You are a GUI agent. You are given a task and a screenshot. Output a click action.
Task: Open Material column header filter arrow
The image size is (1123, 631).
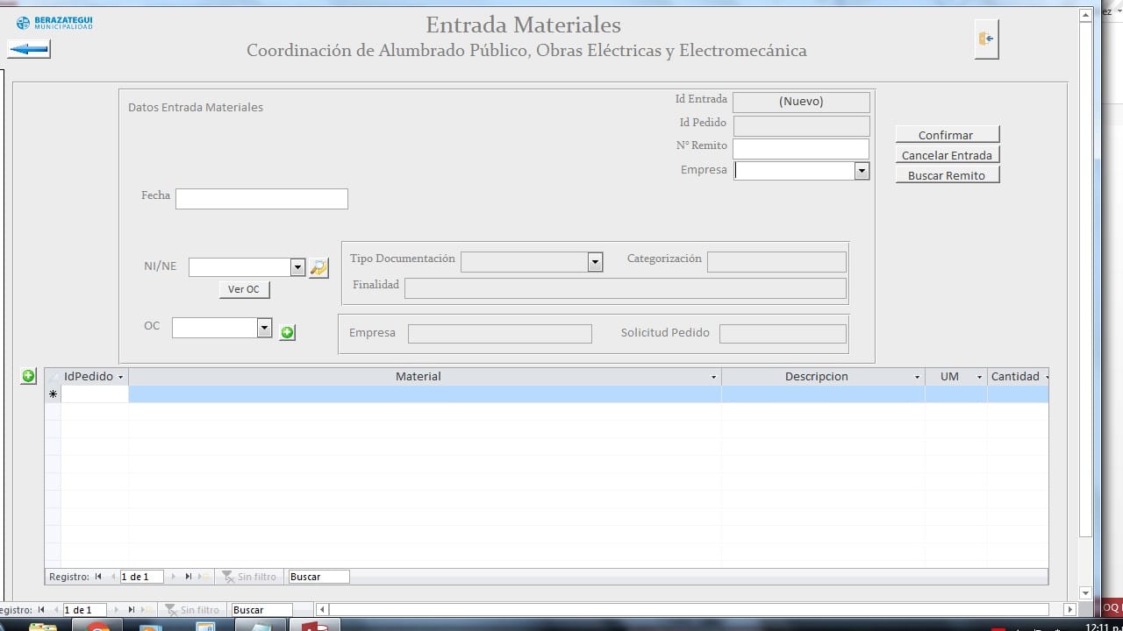pos(713,377)
